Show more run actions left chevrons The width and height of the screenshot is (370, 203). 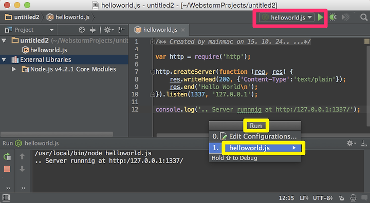(x=8, y=188)
